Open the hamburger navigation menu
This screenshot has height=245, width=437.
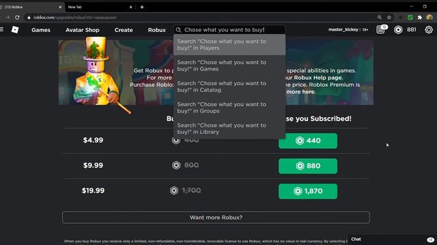point(1,29)
